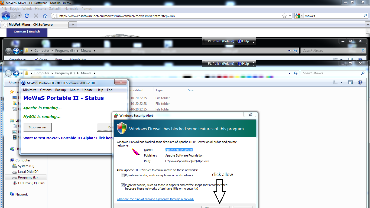
Task: Click the Favorites star icon in navigation pane
Action: (x=12, y=92)
